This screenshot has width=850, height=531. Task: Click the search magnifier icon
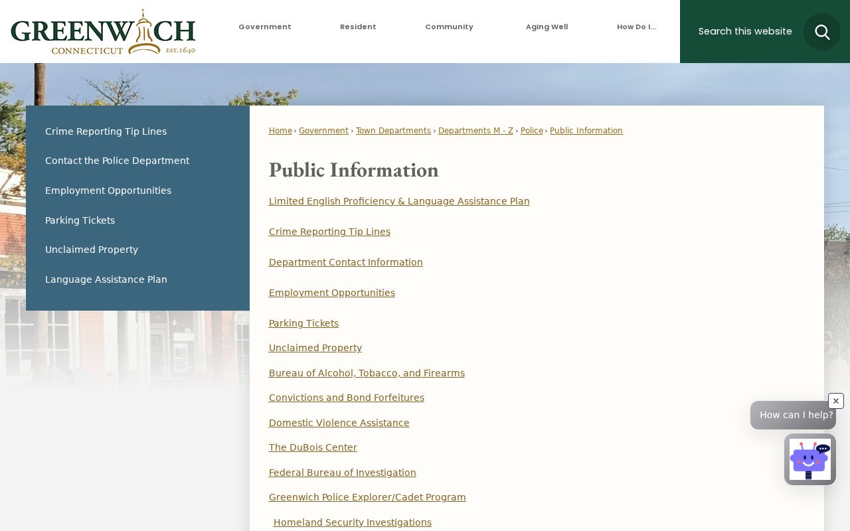click(822, 32)
